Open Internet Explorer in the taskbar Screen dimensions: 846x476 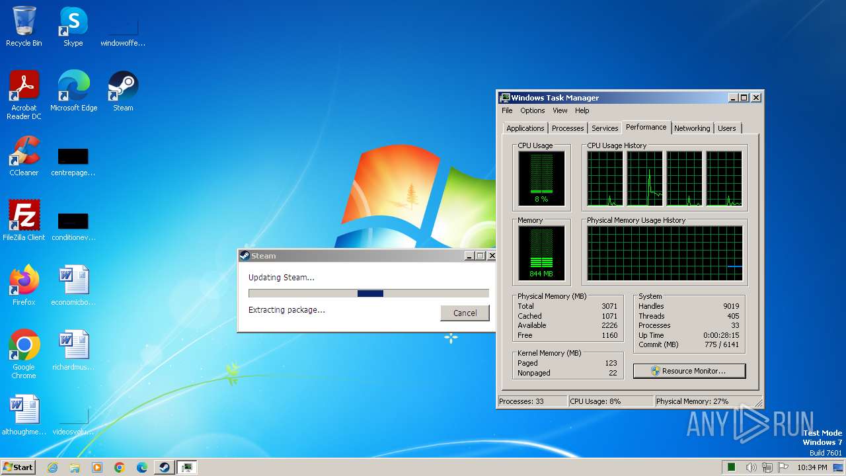[52, 467]
